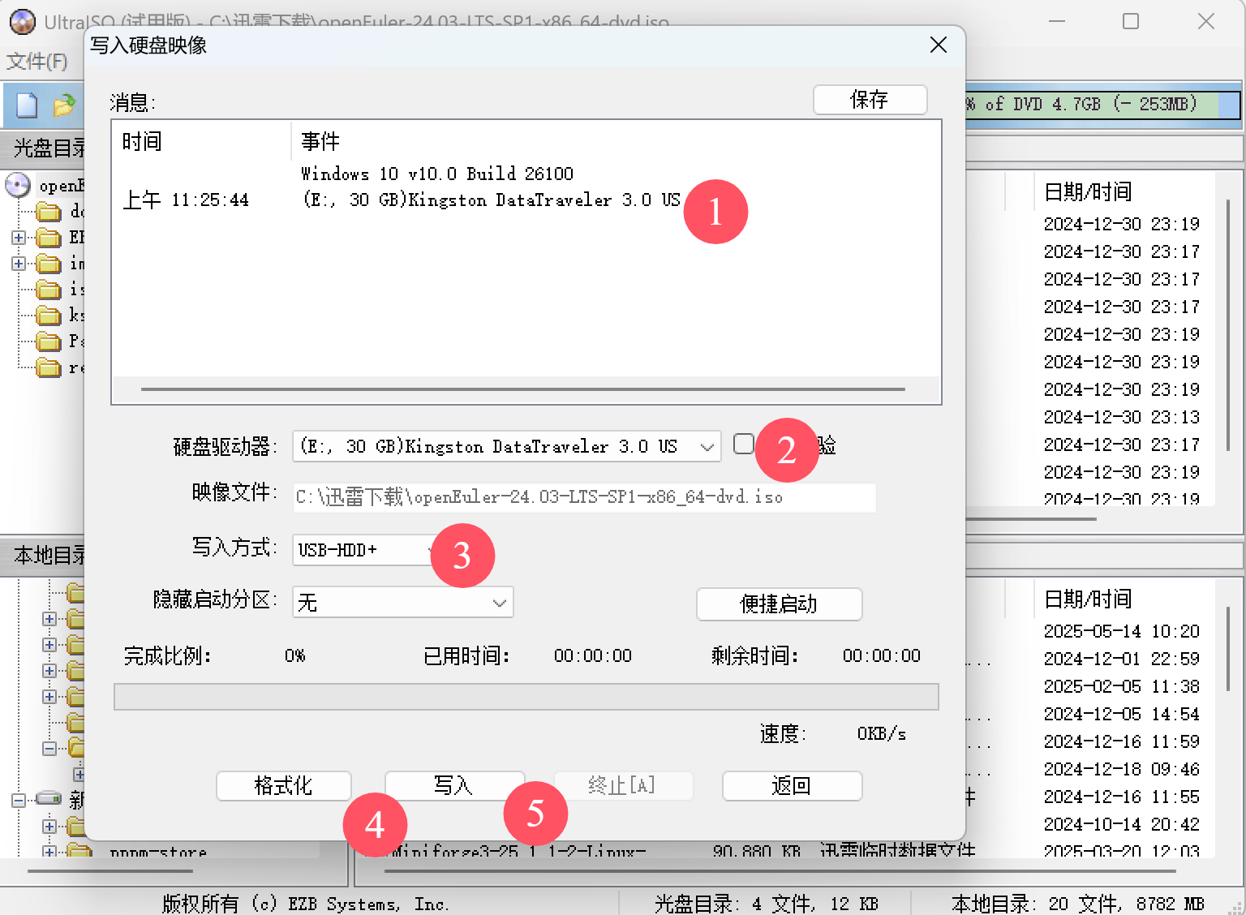Expand the pnpm-store folder node

pos(49,852)
